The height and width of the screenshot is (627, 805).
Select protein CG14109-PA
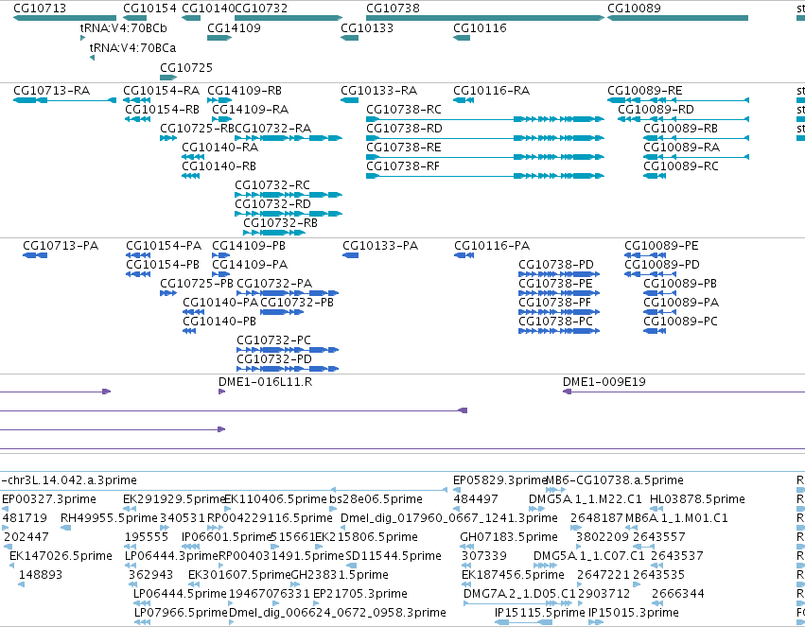point(250,265)
